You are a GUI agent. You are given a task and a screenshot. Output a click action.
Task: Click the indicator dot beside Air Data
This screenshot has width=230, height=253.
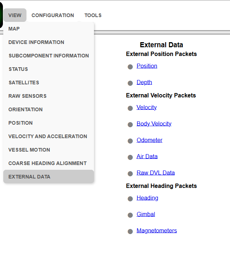tap(130, 157)
